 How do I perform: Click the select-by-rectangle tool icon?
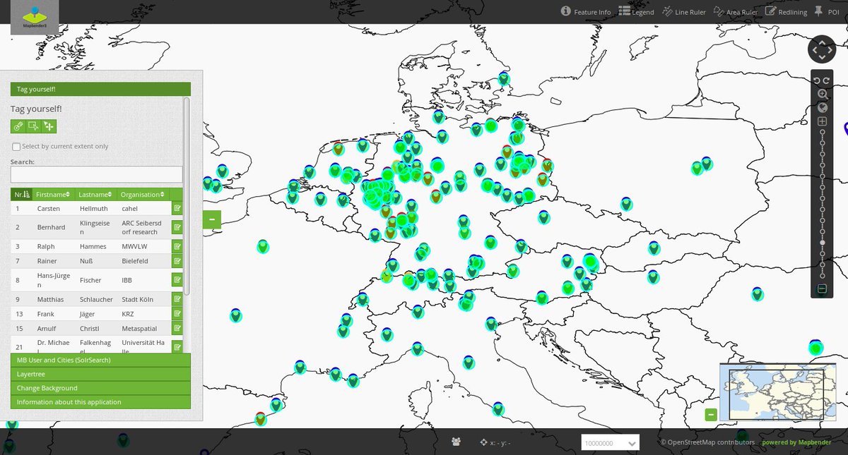pyautogui.click(x=33, y=126)
